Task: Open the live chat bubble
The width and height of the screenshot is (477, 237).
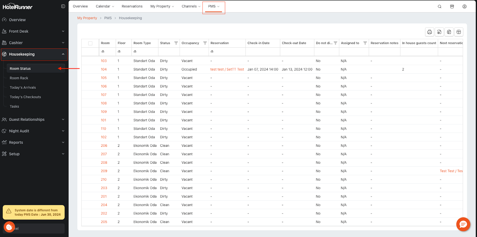Action: click(463, 224)
